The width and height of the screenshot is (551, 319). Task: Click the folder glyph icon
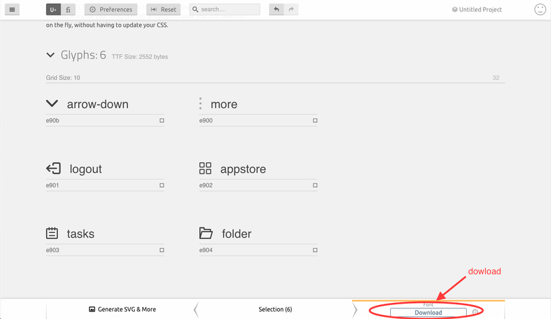pyautogui.click(x=206, y=233)
